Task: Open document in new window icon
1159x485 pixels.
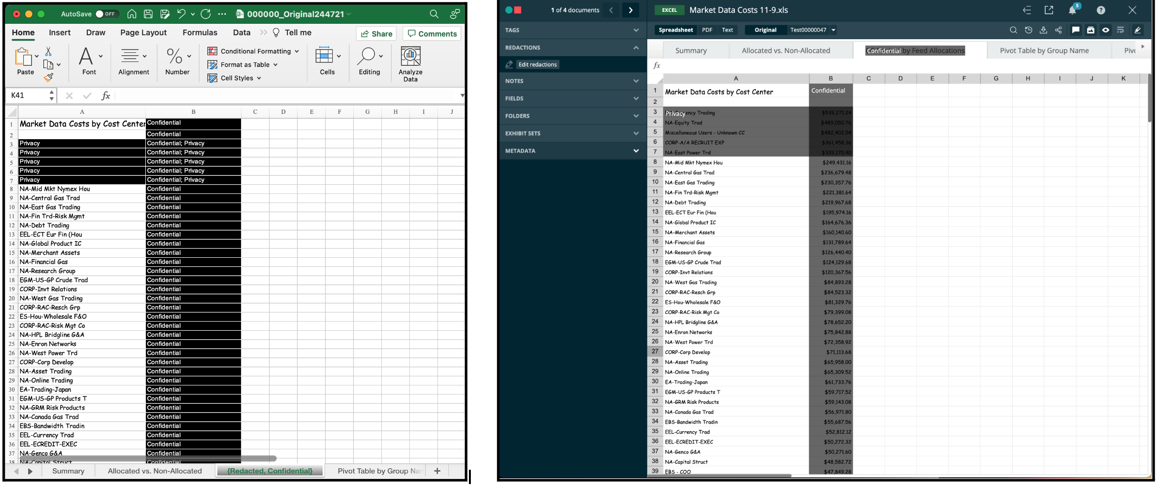Action: point(1049,10)
